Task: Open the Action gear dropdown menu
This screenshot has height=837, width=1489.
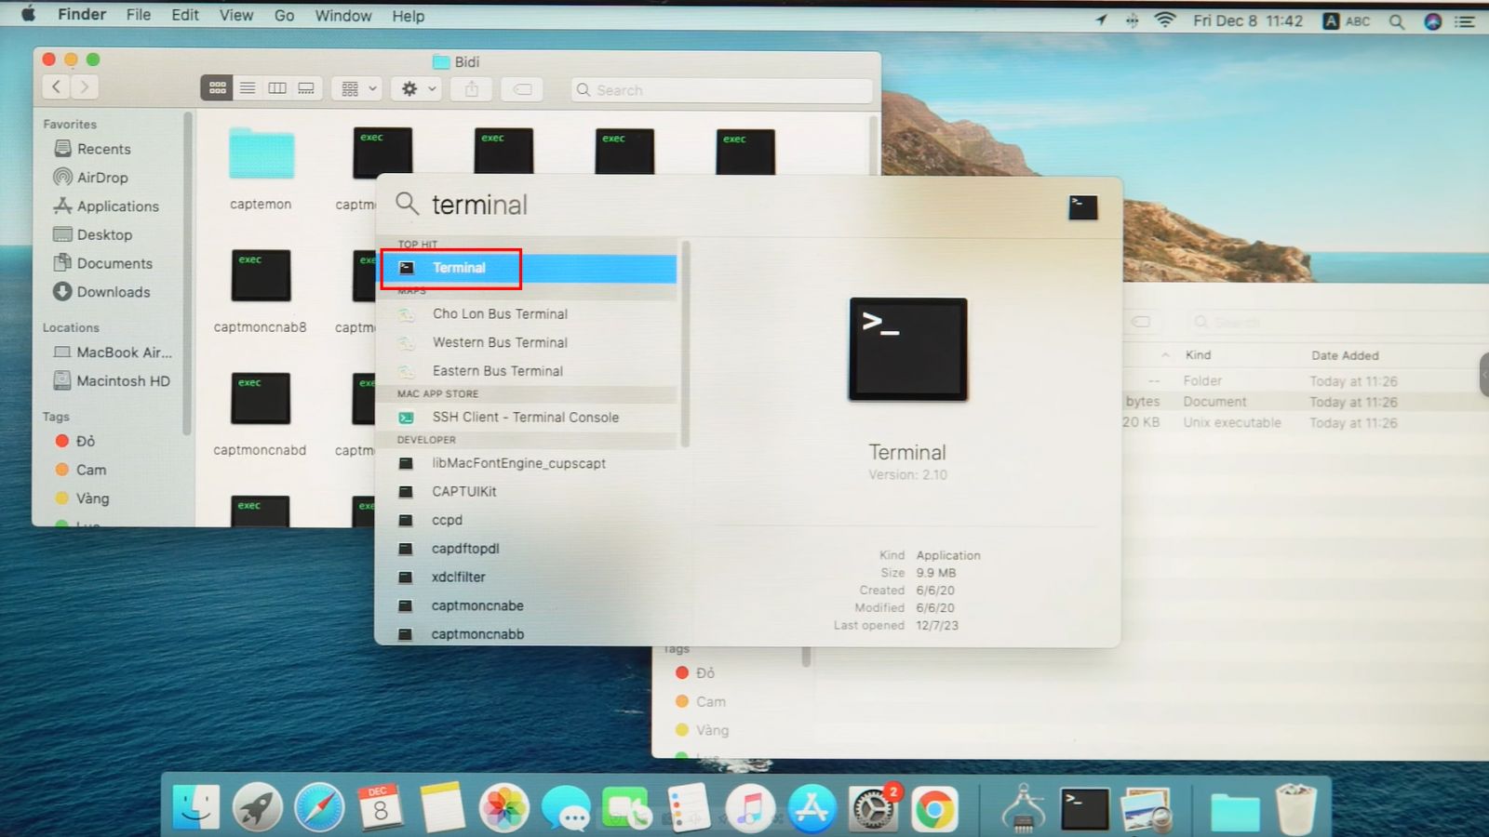Action: (417, 89)
